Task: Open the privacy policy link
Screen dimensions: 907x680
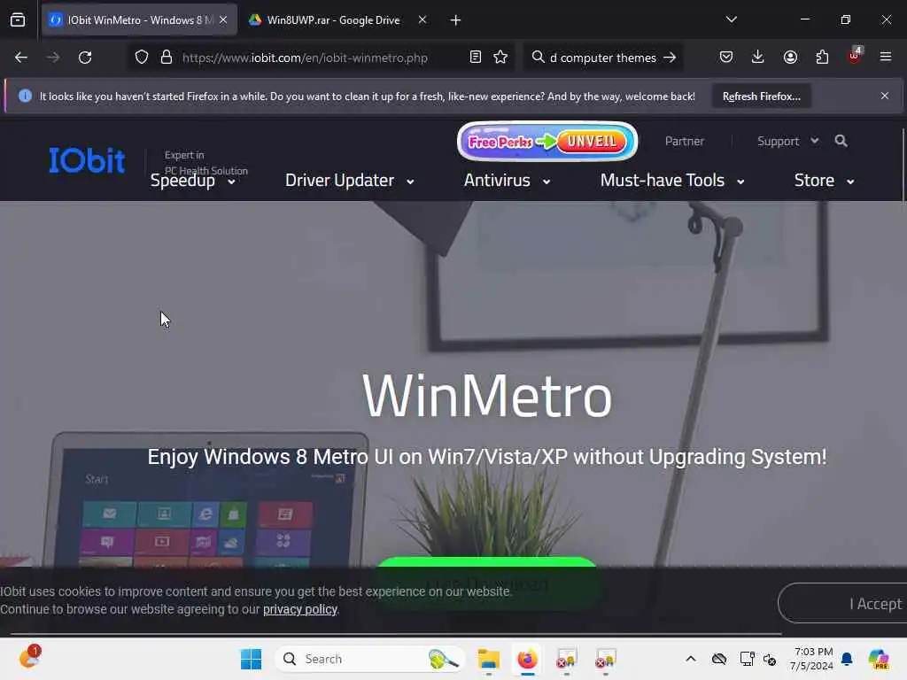Action: point(299,609)
